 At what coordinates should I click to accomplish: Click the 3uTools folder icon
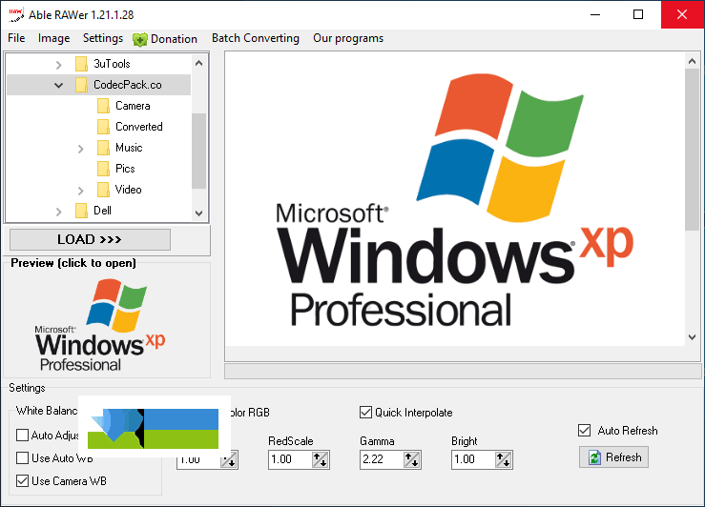pyautogui.click(x=81, y=64)
